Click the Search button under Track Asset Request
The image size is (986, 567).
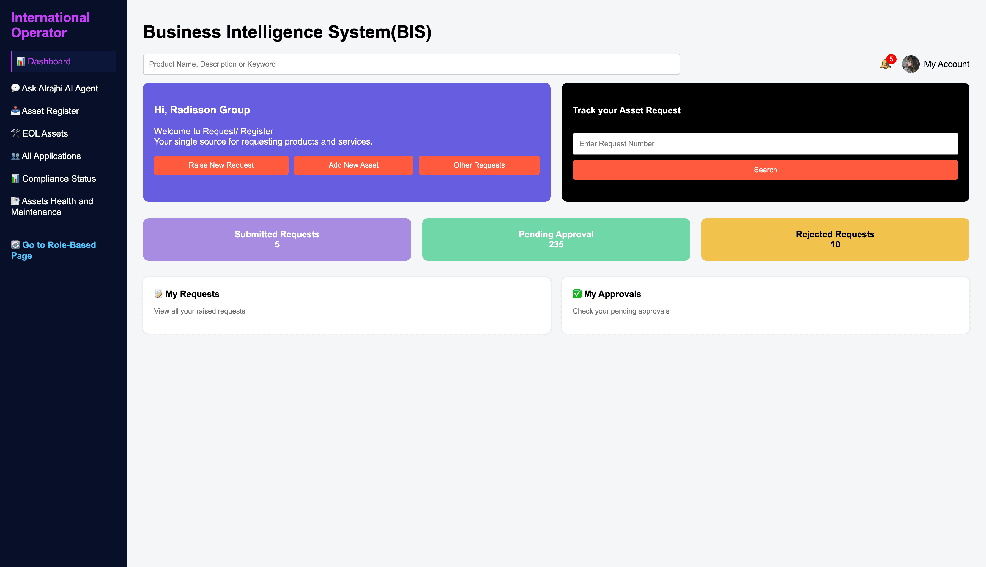click(765, 170)
